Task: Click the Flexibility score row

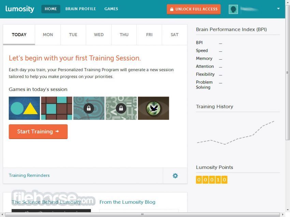Action: click(209, 74)
